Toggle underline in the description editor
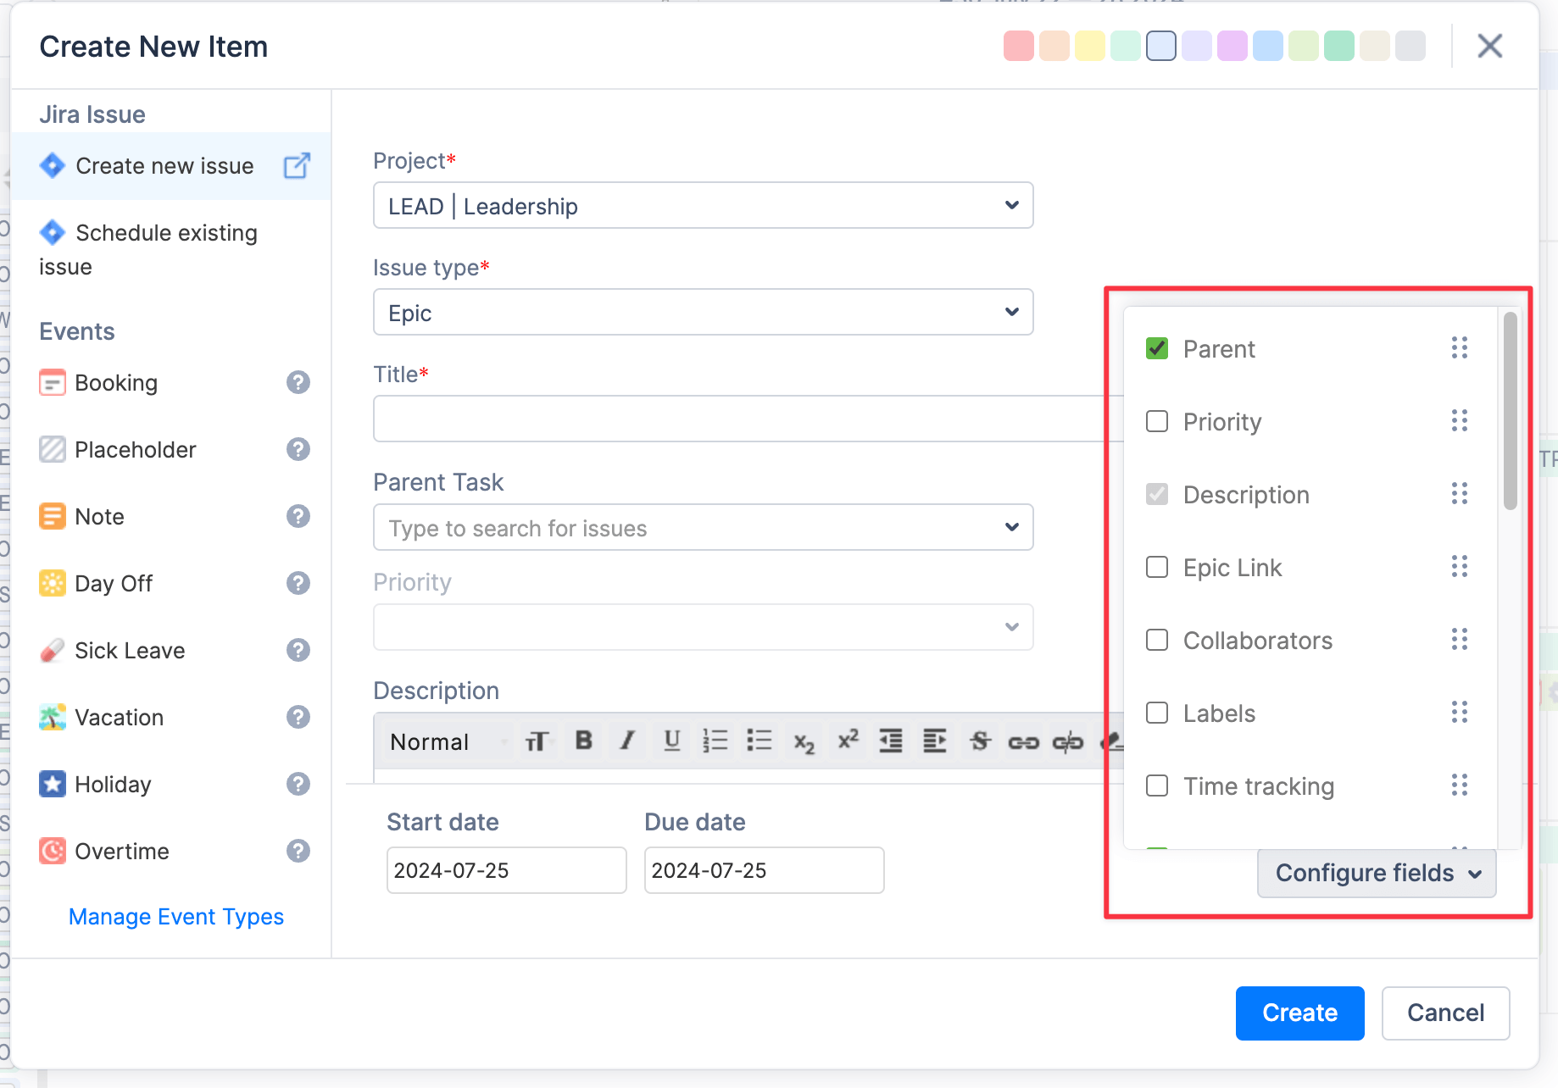The height and width of the screenshot is (1088, 1558). (671, 741)
